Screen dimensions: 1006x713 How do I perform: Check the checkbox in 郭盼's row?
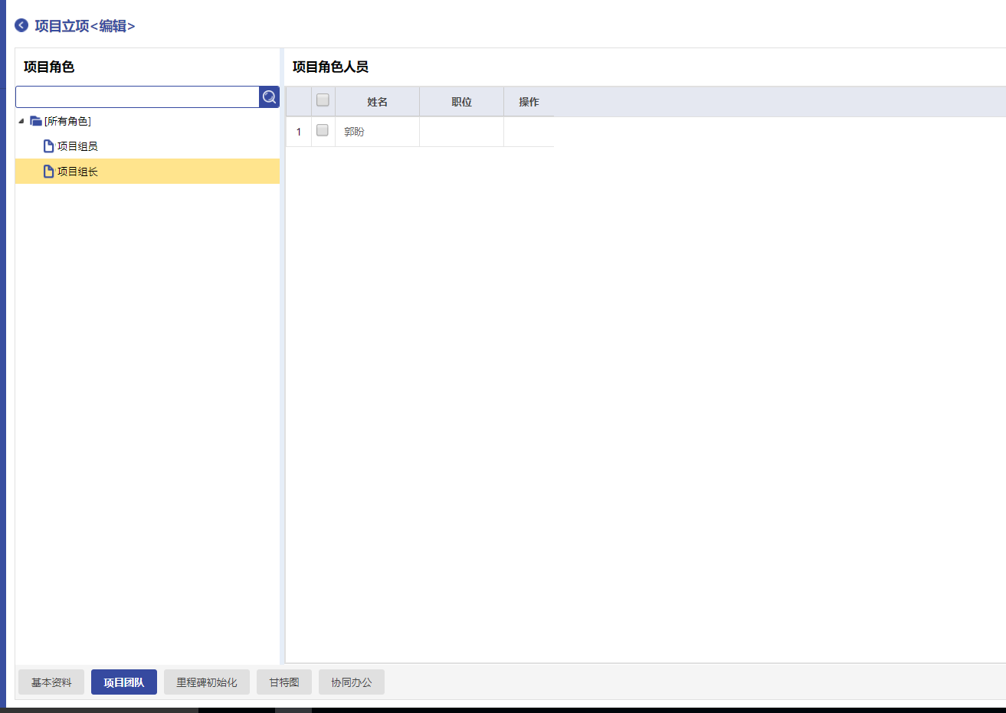[323, 131]
